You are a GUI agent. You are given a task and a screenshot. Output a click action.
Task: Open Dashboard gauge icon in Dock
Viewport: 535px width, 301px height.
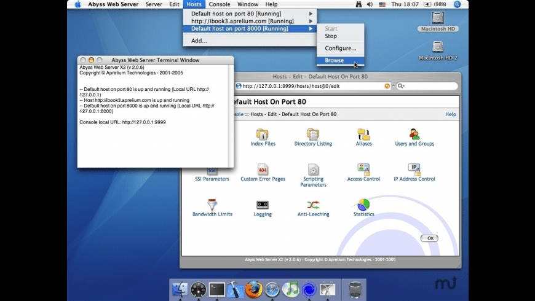tap(198, 290)
